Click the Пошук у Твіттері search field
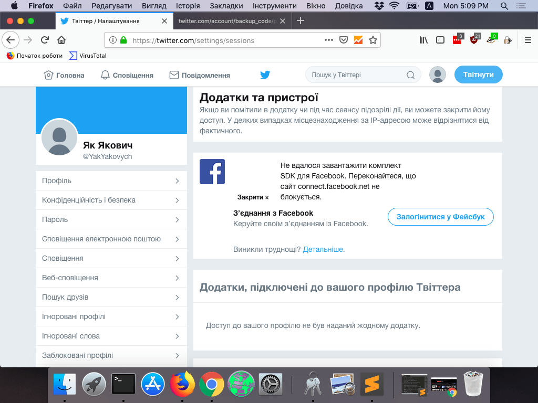The width and height of the screenshot is (538, 403). click(357, 75)
